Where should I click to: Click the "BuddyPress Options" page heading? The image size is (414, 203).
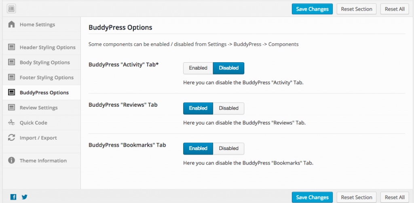point(120,27)
